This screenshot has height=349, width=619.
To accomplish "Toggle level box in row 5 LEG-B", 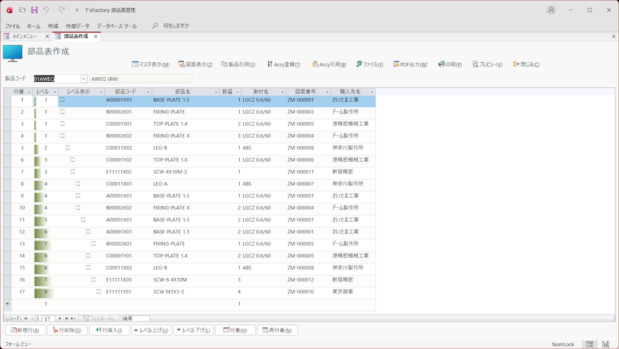I will coord(68,148).
